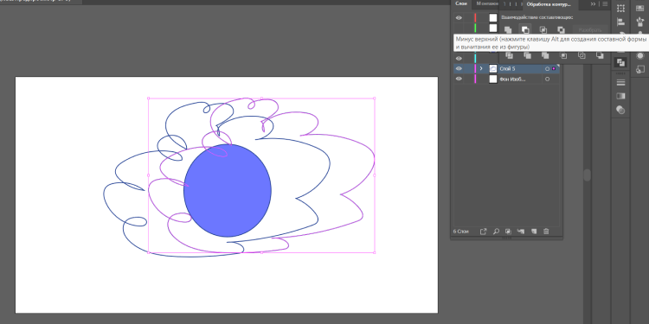The height and width of the screenshot is (324, 649).
Task: Click the green-marked layer thumbnail
Action: click(x=493, y=29)
